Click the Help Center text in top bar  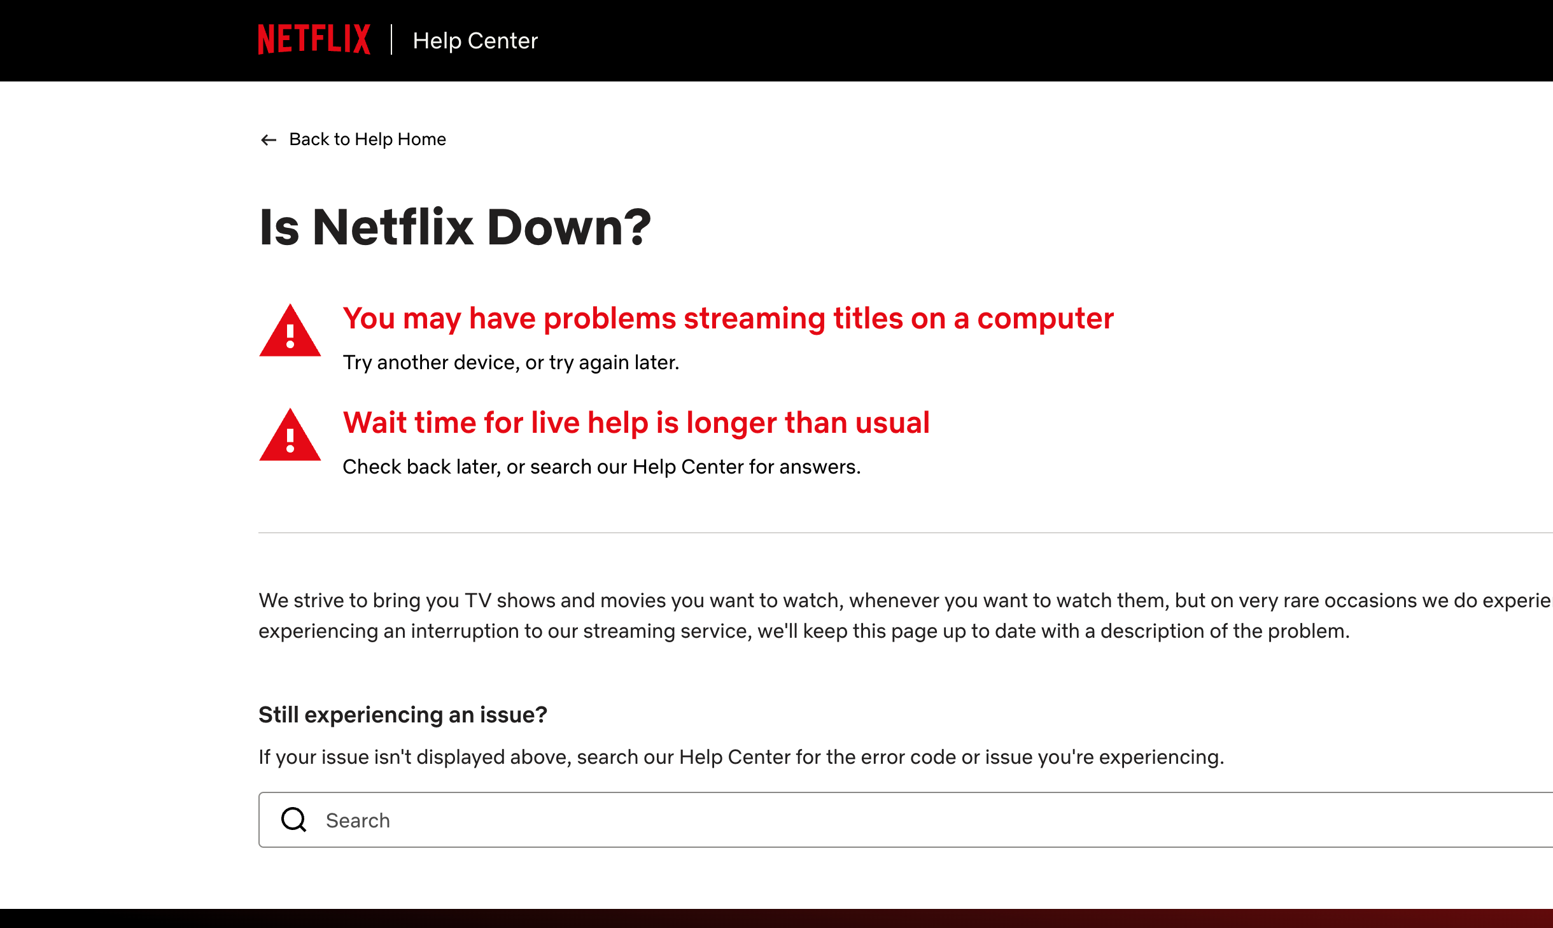pyautogui.click(x=475, y=40)
